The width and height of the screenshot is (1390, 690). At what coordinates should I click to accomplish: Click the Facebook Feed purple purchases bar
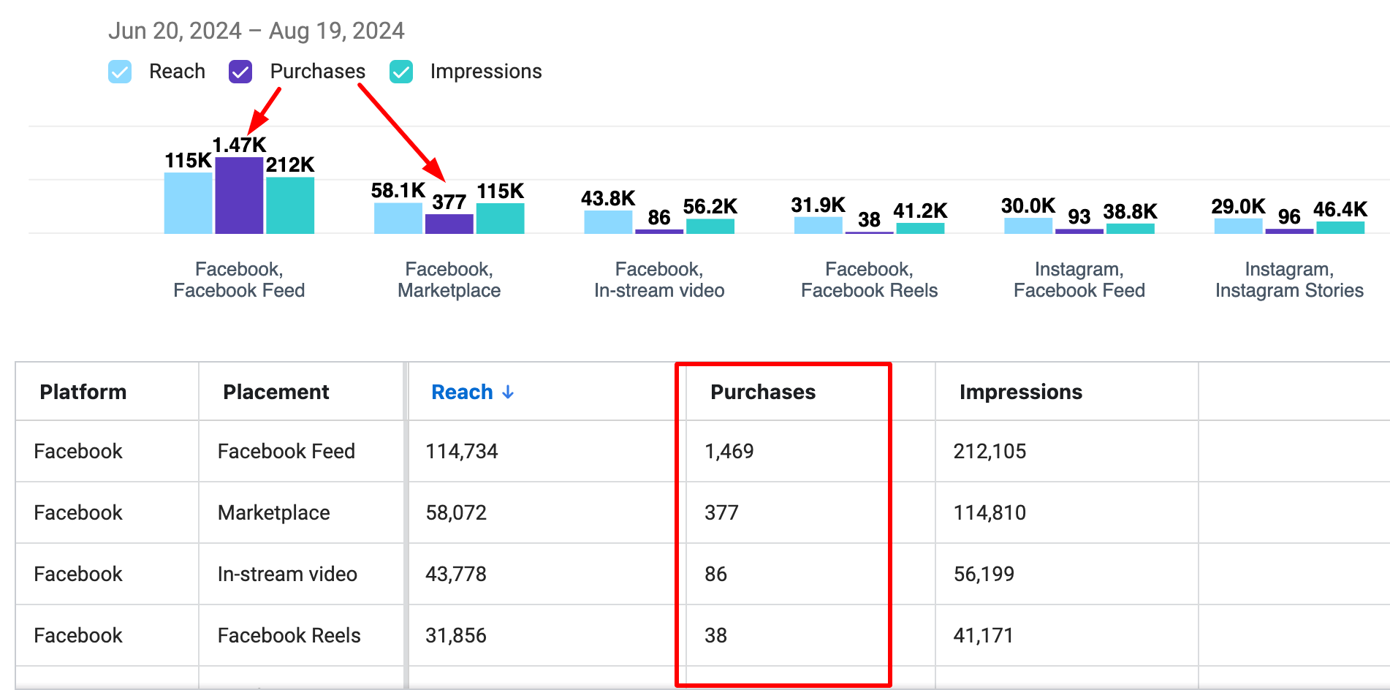[x=239, y=195]
